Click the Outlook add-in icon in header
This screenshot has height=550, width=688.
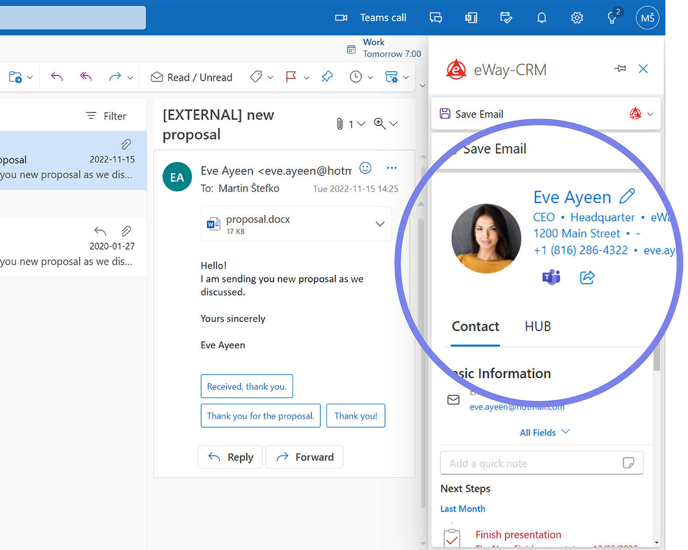tap(471, 18)
